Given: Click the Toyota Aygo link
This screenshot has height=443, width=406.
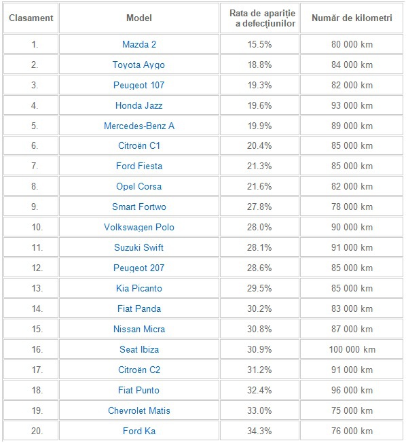Looking at the screenshot, I should pyautogui.click(x=139, y=65).
